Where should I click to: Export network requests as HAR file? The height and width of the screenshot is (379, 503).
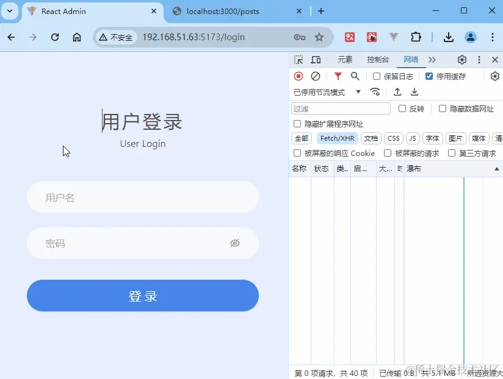(414, 92)
